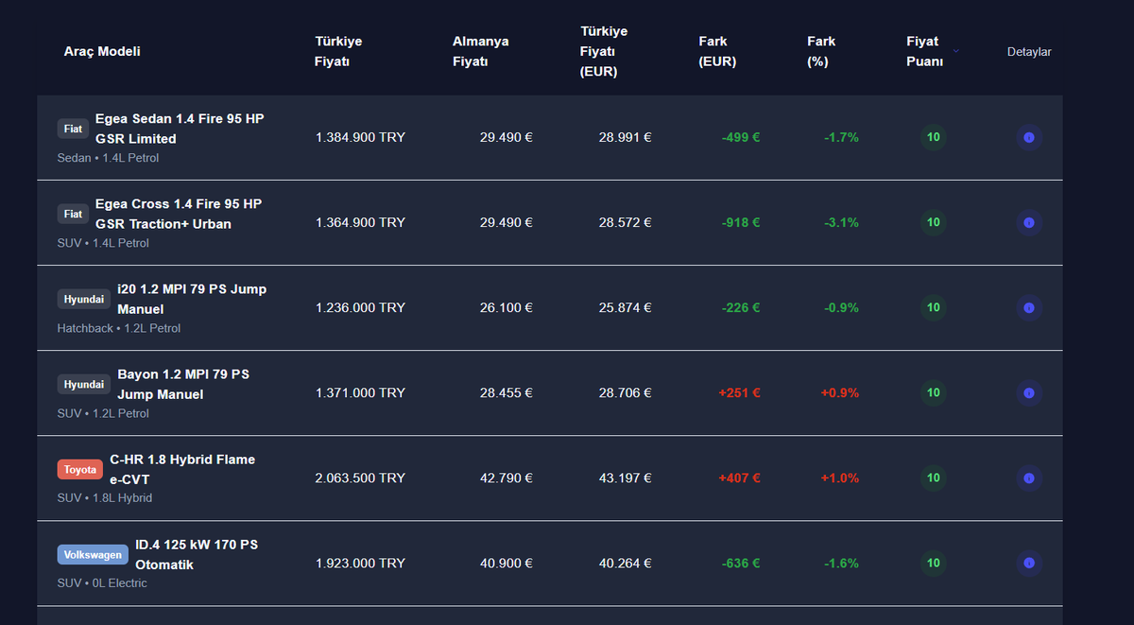Open details info icon for Volkswagen ID.4
The width and height of the screenshot is (1134, 625).
pyautogui.click(x=1029, y=564)
